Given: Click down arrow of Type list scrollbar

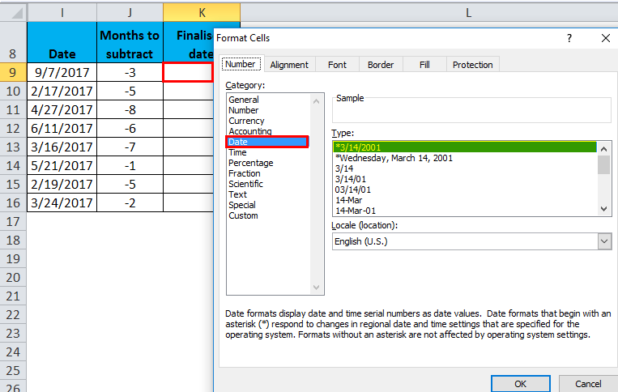Looking at the screenshot, I should [x=603, y=209].
